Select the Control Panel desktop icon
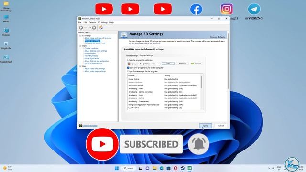The height and width of the screenshot is (172, 306). pyautogui.click(x=6, y=59)
